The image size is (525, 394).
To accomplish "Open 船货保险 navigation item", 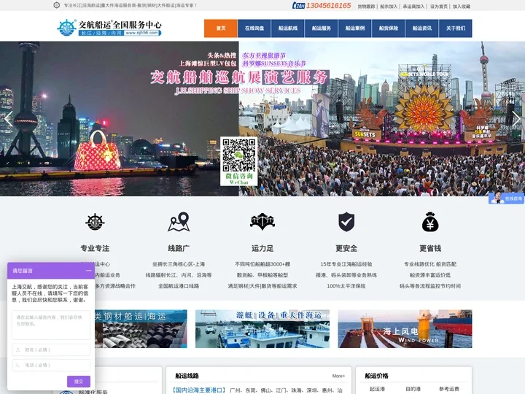I will 389,28.
